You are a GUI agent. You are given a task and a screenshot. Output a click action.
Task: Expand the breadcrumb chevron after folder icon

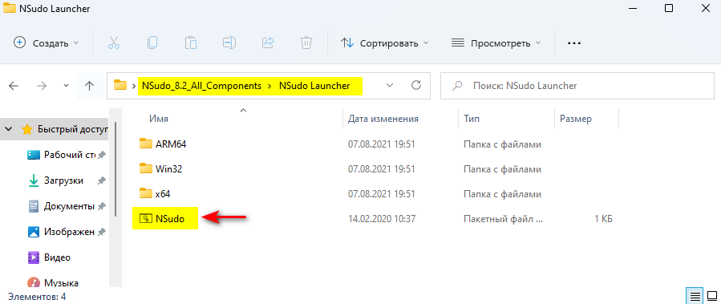tap(134, 86)
